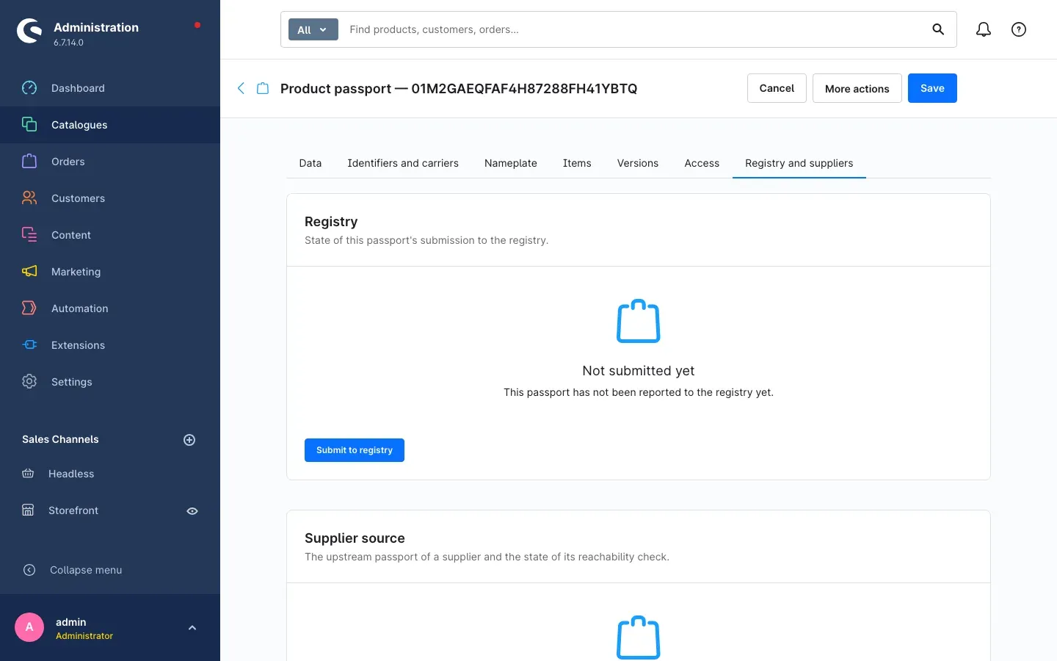Click the Content layout icon
This screenshot has width=1057, height=661.
click(x=29, y=235)
